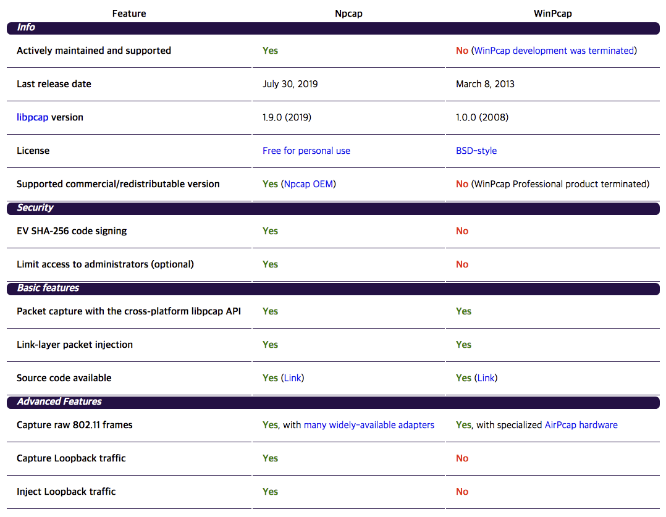
Task: Click WinPcap Yes for libpcap API packet capture
Action: point(463,311)
